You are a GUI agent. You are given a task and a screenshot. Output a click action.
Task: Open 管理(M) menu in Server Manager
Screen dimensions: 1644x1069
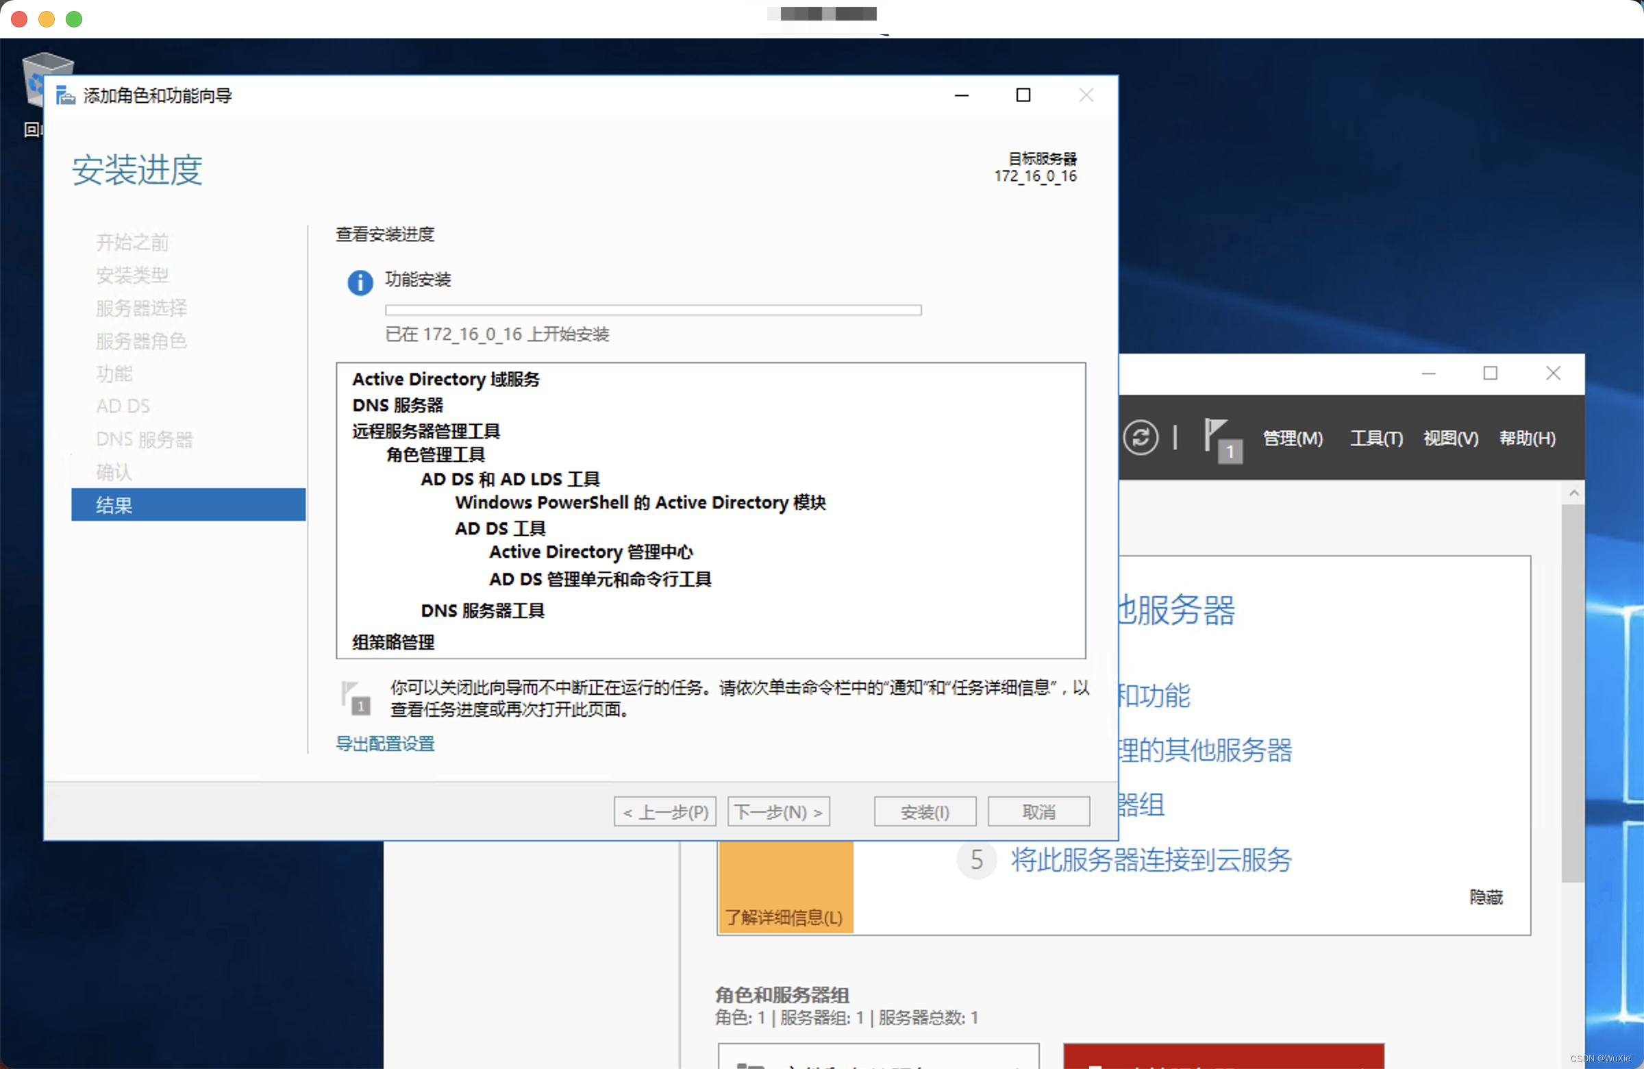click(x=1293, y=438)
